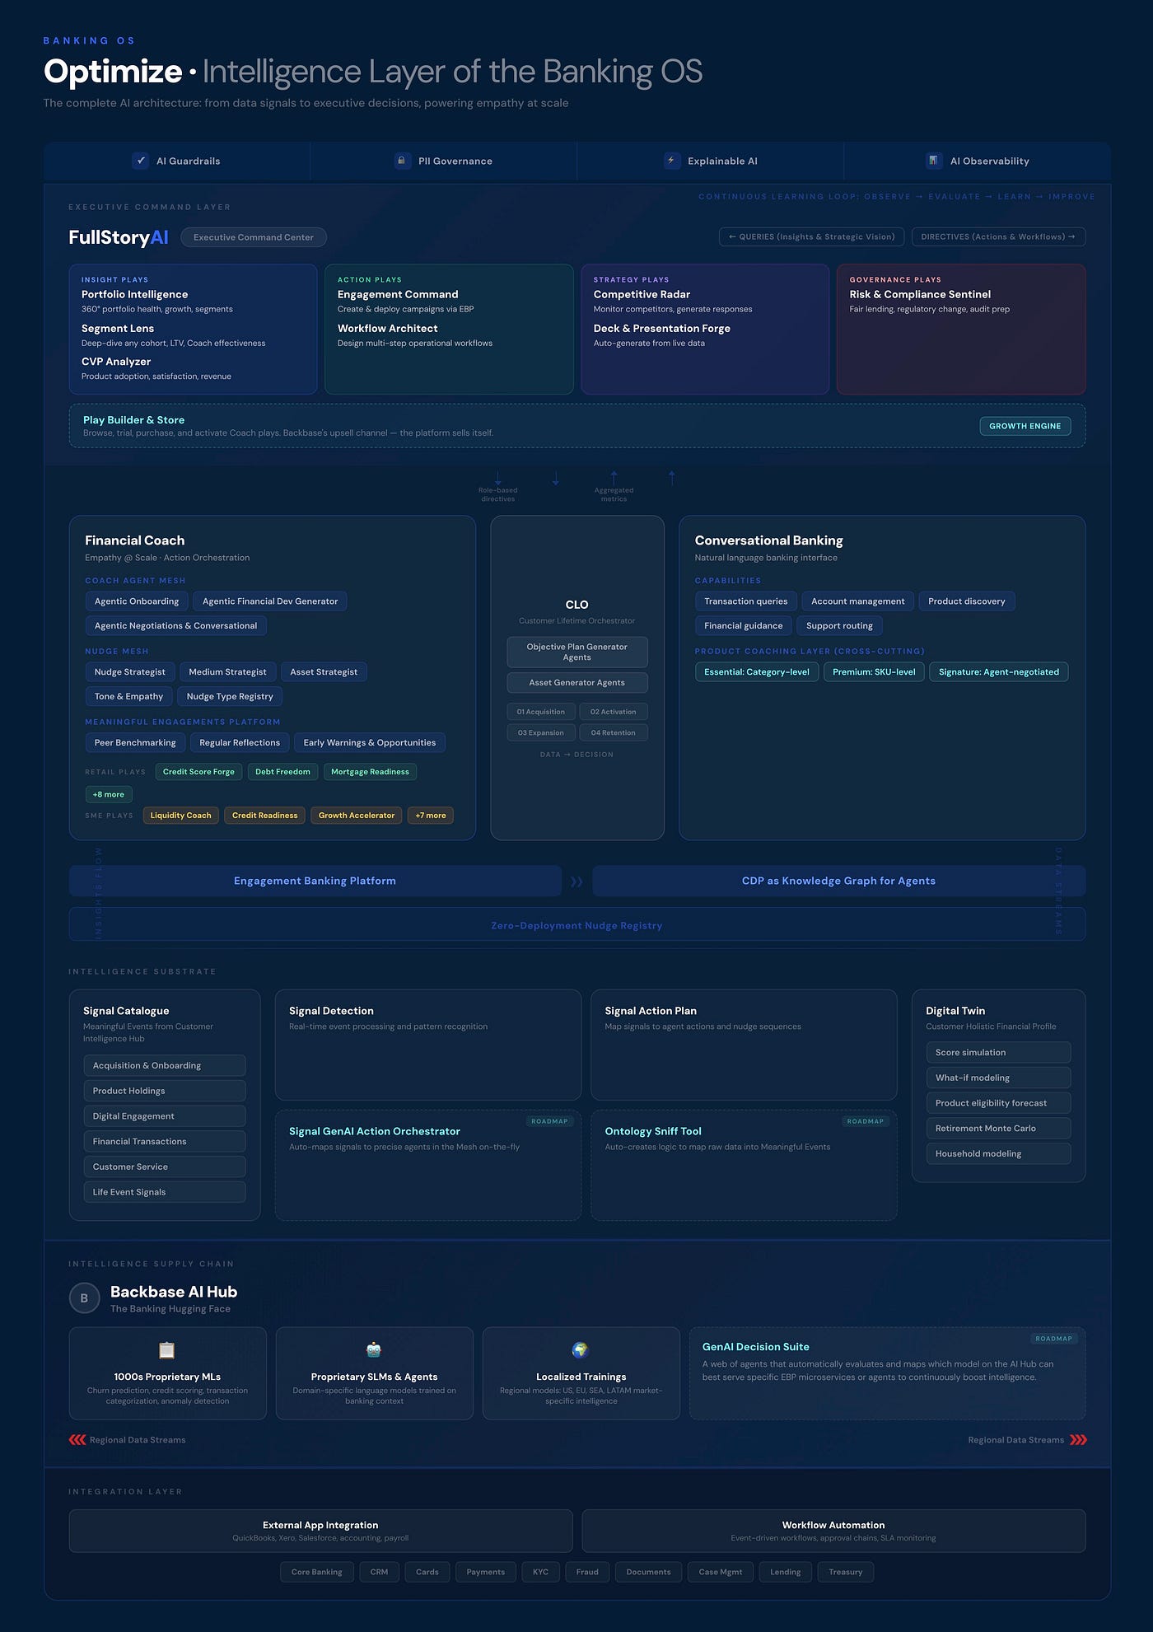The width and height of the screenshot is (1153, 1632).
Task: Select Retirement Monte Carlo in Digital Twin
Action: (x=999, y=1129)
